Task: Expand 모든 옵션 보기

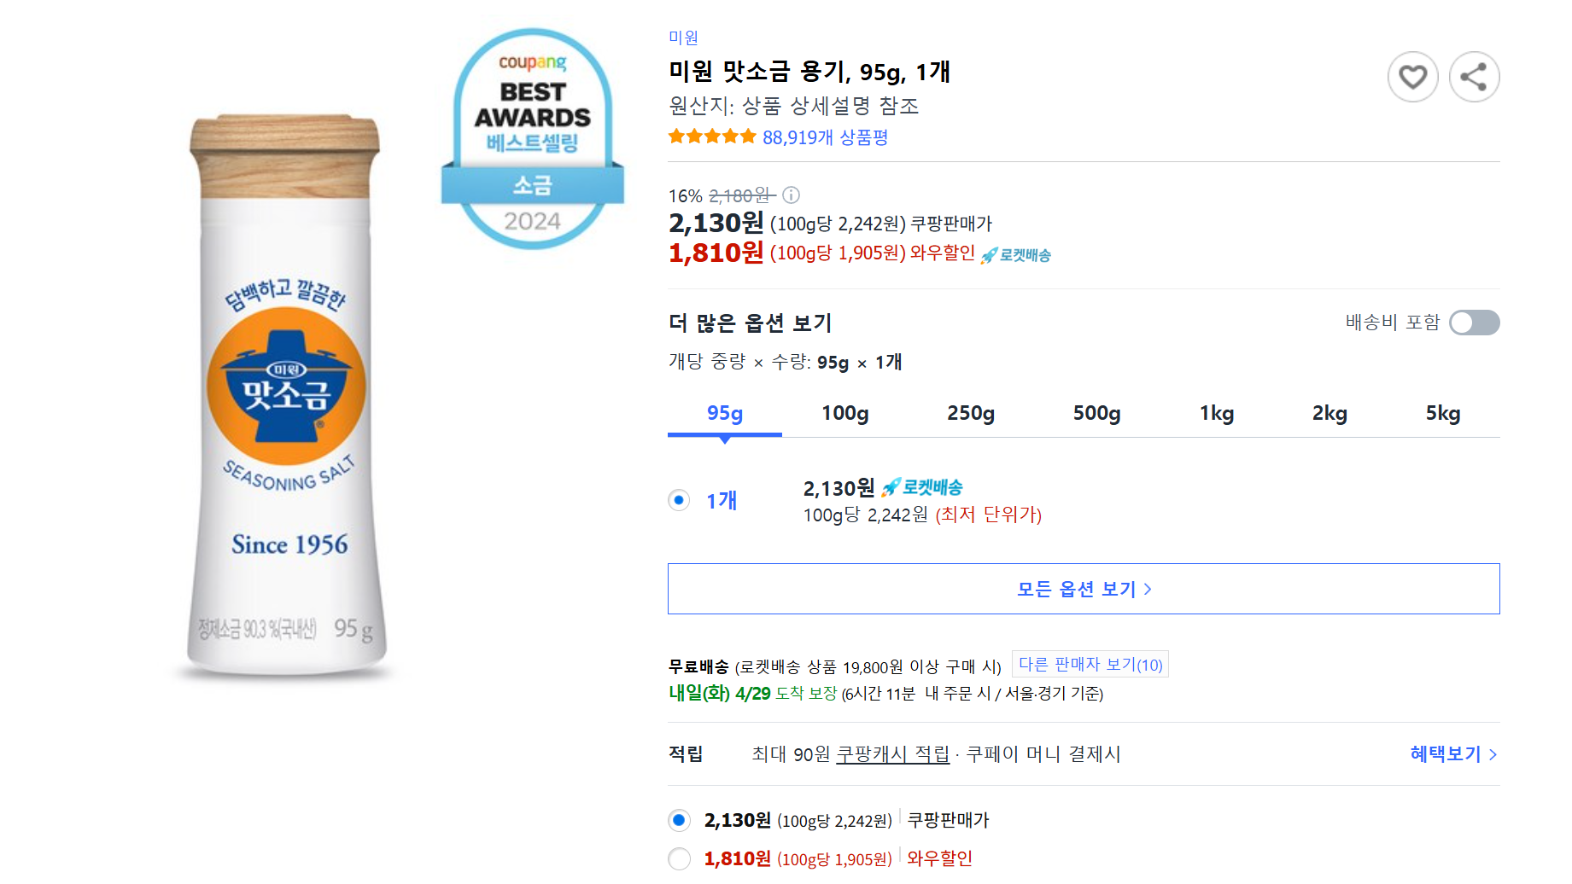Action: tap(1082, 588)
